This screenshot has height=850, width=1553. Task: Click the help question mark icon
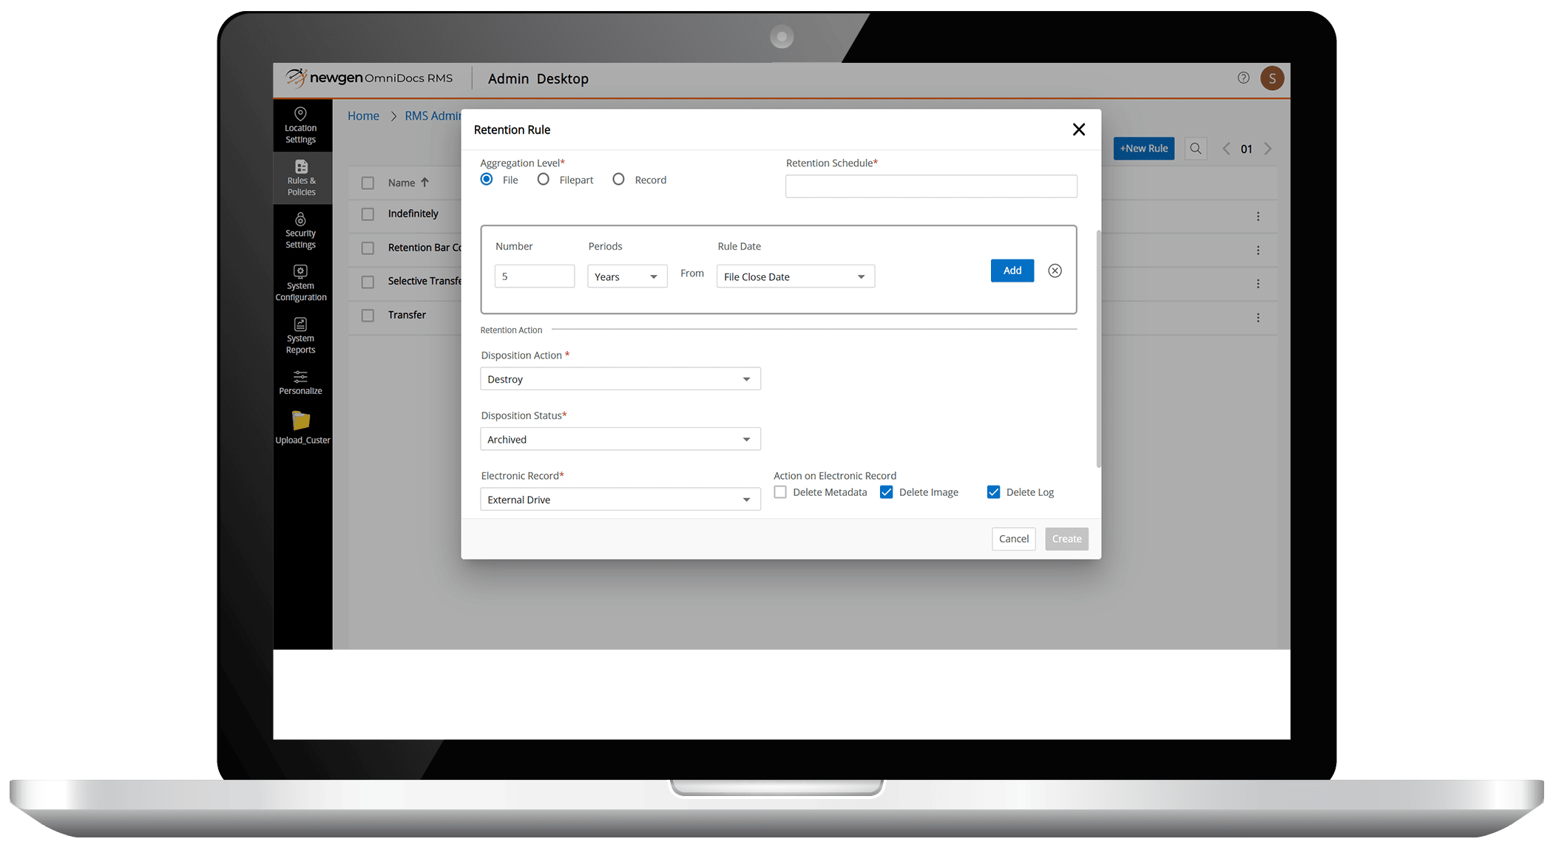click(x=1243, y=78)
